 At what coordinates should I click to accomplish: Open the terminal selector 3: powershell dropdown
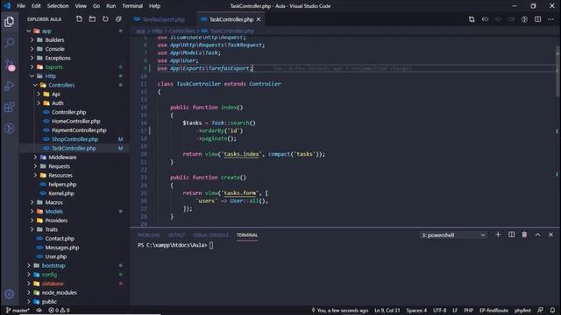(453, 235)
